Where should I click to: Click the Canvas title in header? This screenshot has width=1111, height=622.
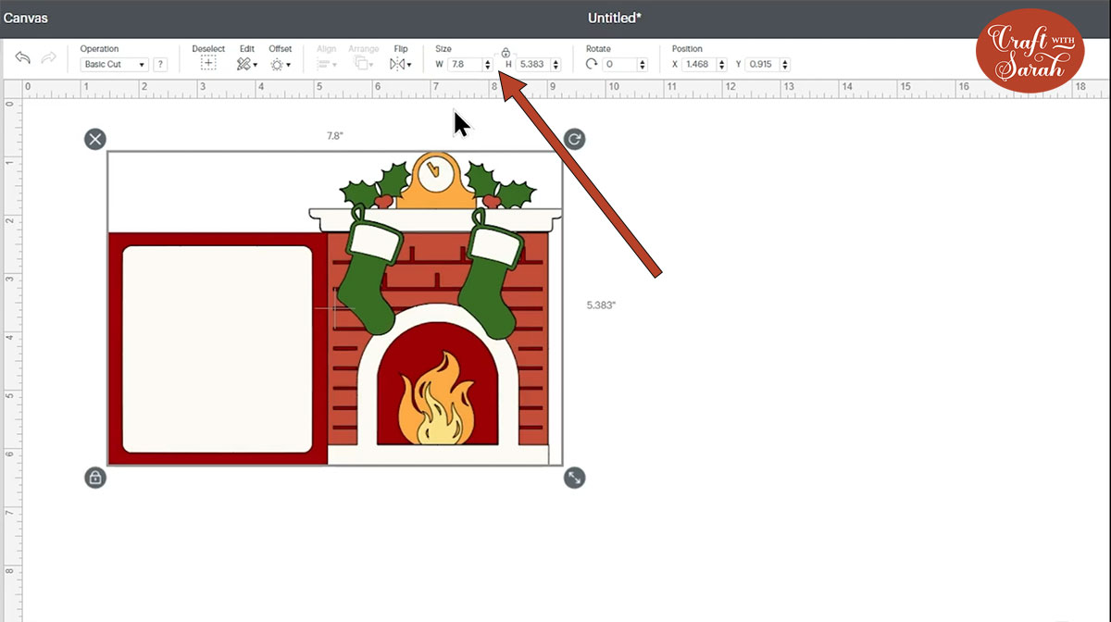(x=26, y=18)
